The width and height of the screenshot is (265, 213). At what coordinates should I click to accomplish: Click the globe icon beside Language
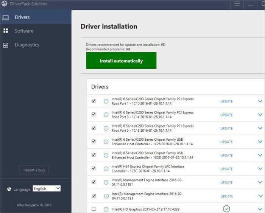(x=9, y=189)
